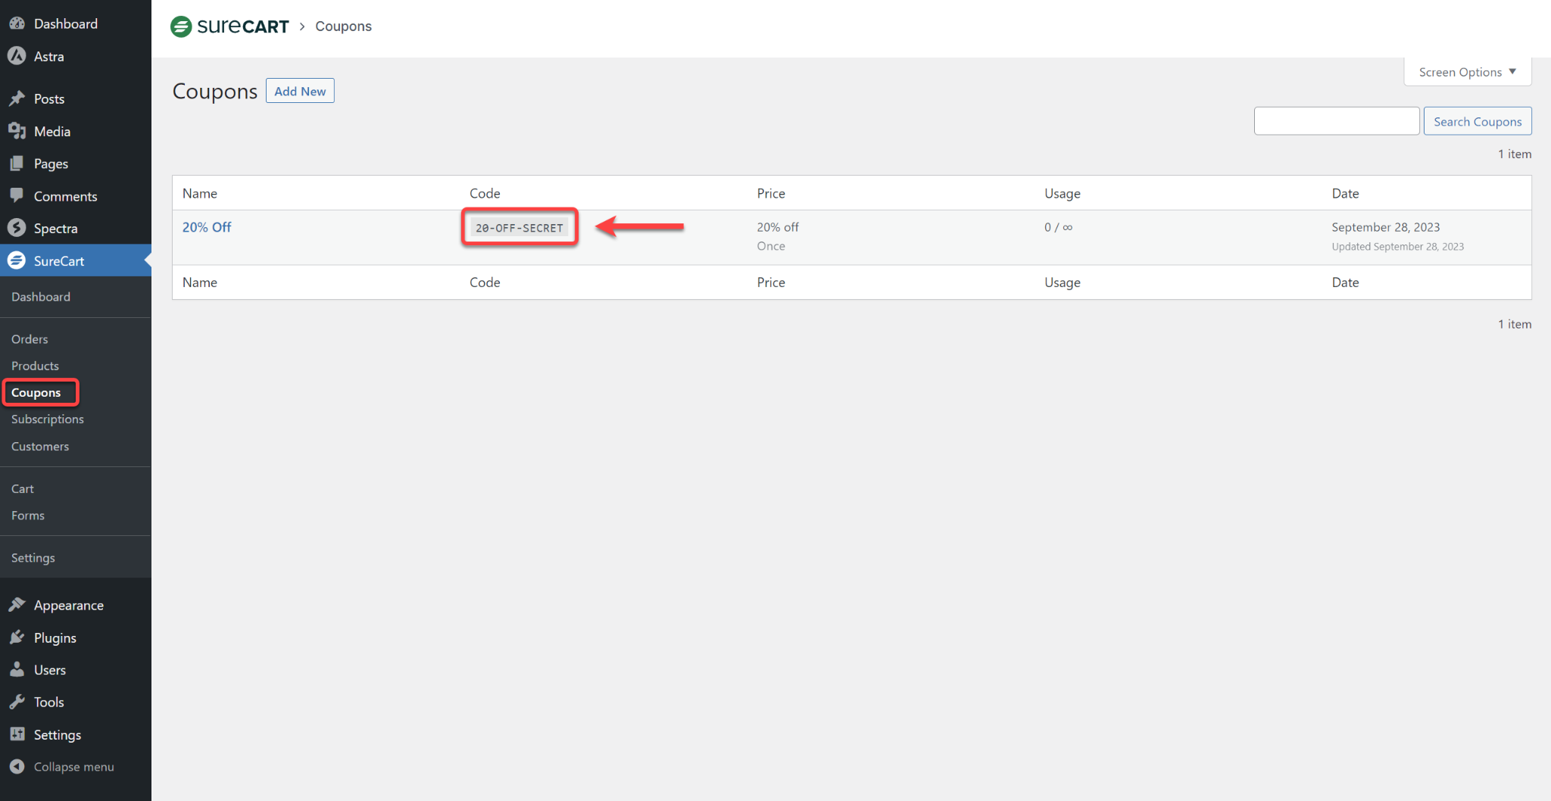Click the Collapse menu arrow icon
Screen dimensions: 1551x801
pyautogui.click(x=17, y=766)
